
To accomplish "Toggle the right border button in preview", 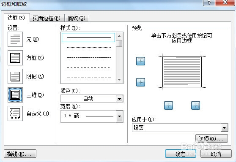I will coord(195,105).
